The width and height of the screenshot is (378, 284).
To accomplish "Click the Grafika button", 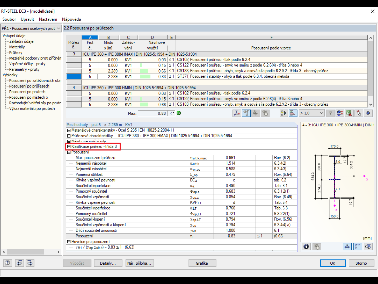I will 202,263.
